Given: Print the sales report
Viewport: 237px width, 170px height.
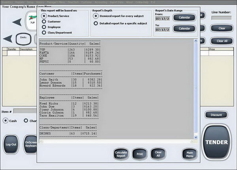Looking at the screenshot, I should (x=140, y=154).
